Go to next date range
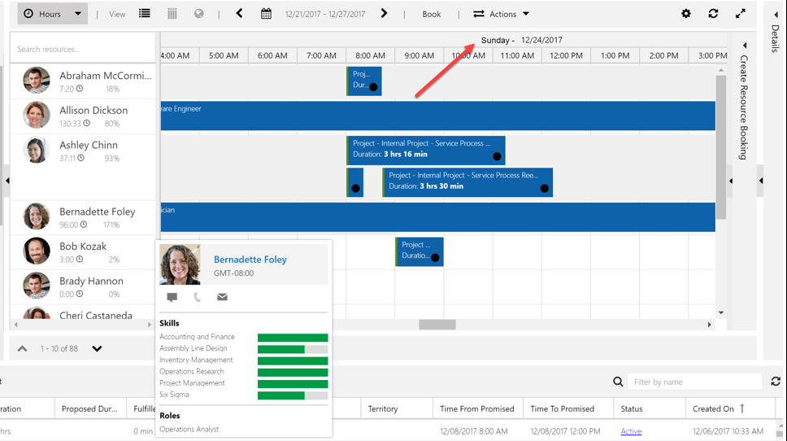787x441 pixels. coord(384,14)
